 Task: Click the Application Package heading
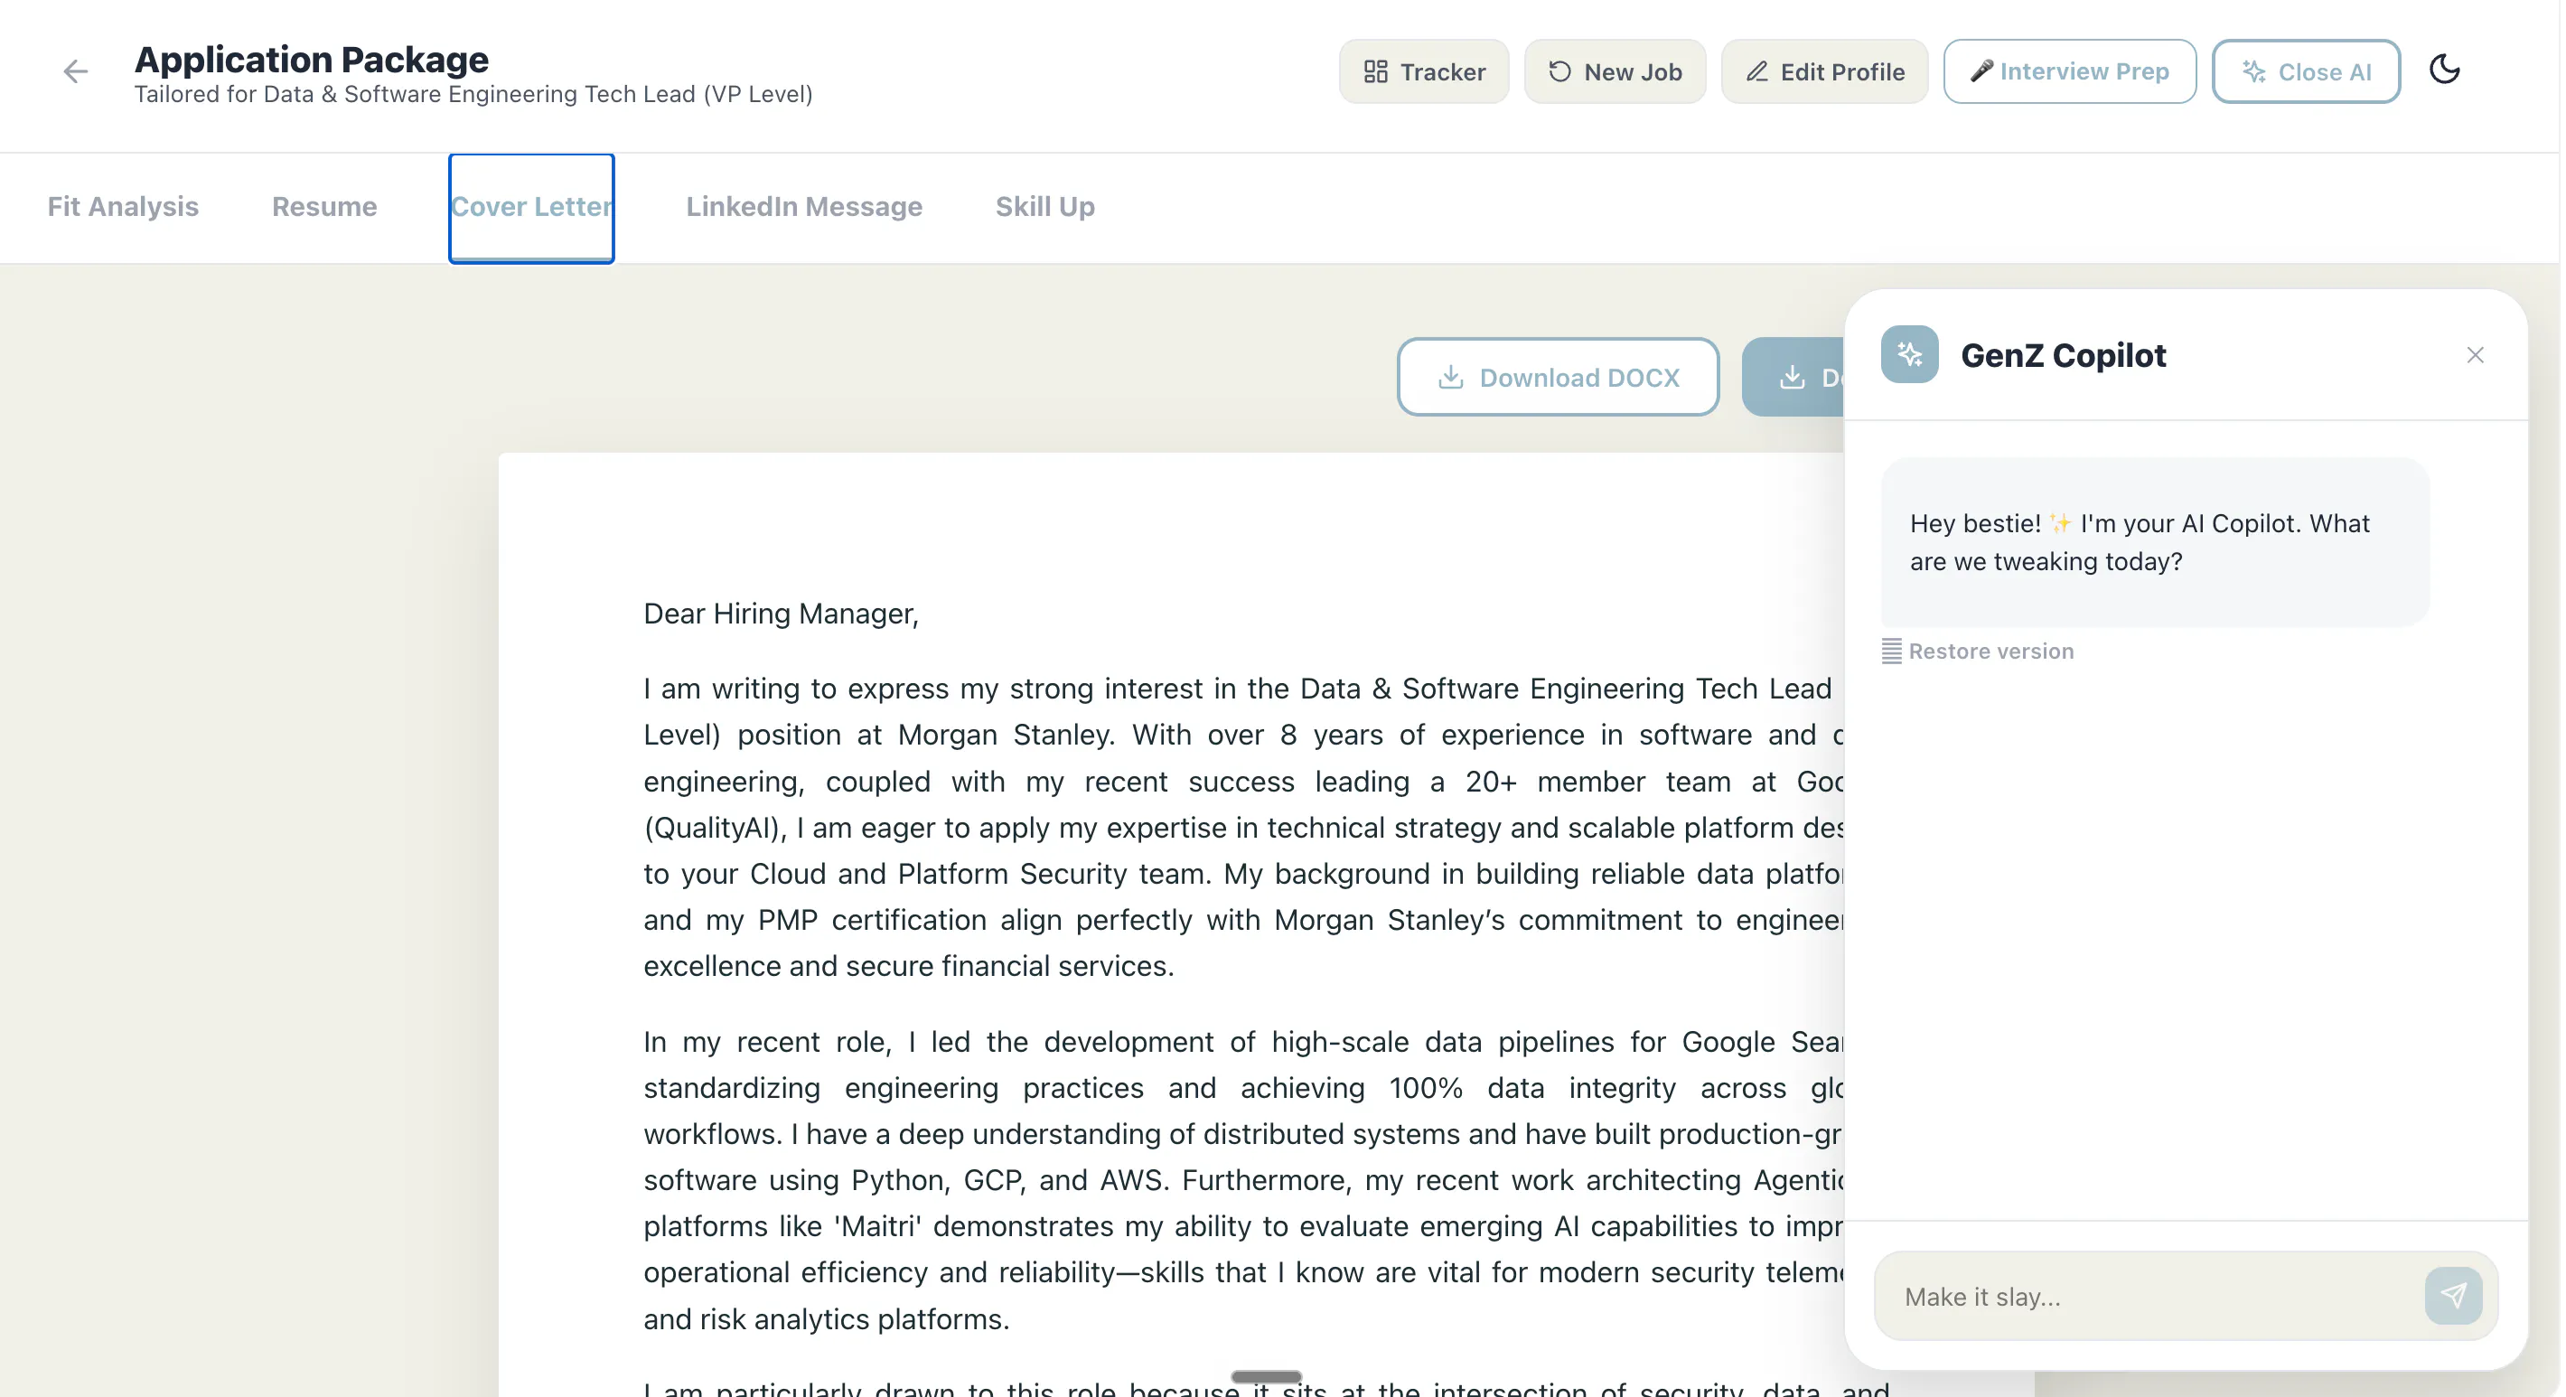point(312,59)
